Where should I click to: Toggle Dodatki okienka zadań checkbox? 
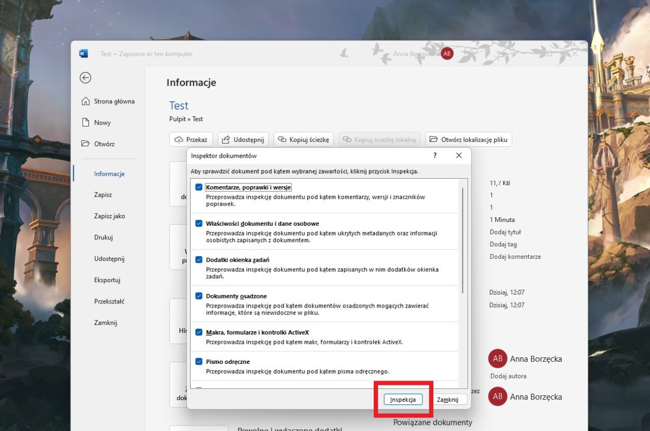coord(199,260)
